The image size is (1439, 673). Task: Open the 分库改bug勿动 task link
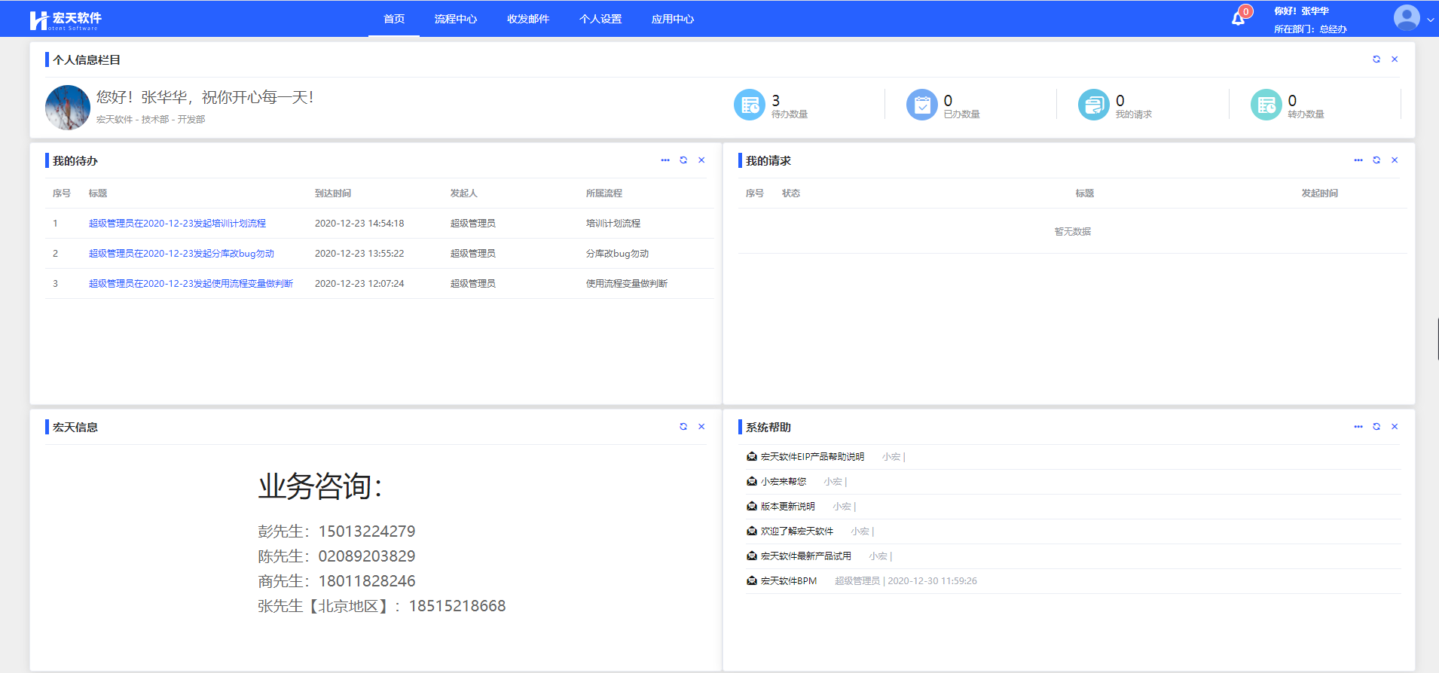pos(181,254)
